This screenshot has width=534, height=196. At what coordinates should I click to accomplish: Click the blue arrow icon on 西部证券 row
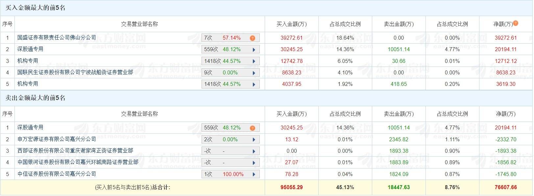point(254,150)
